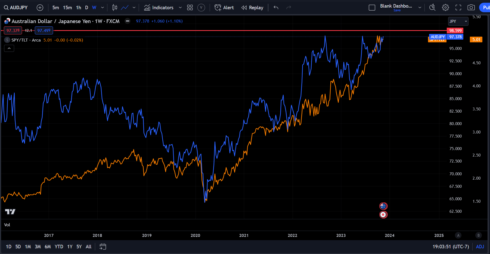Toggle ADJ adjusted data setting
The width and height of the screenshot is (490, 254).
pos(480,247)
